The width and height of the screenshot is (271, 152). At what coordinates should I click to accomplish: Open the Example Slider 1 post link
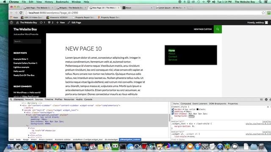pos(21,59)
